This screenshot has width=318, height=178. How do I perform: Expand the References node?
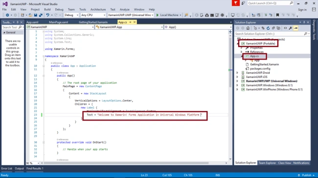[242, 52]
